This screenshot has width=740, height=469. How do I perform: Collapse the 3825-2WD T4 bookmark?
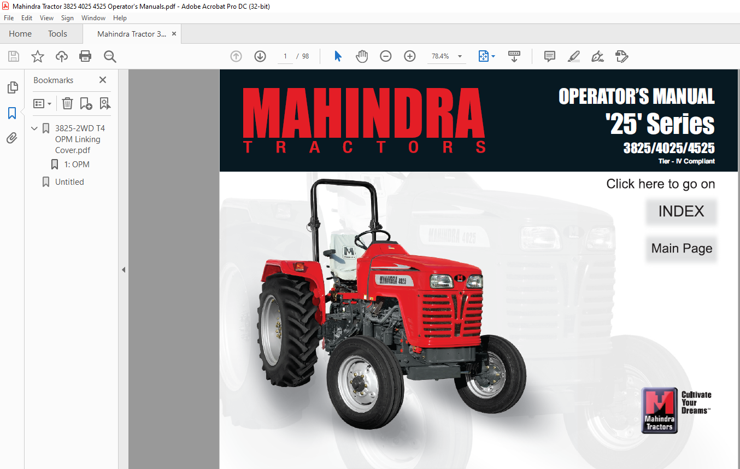tap(34, 128)
